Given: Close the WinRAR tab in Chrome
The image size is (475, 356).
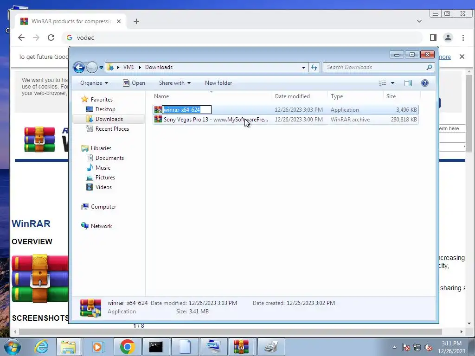Looking at the screenshot, I should coord(119,21).
